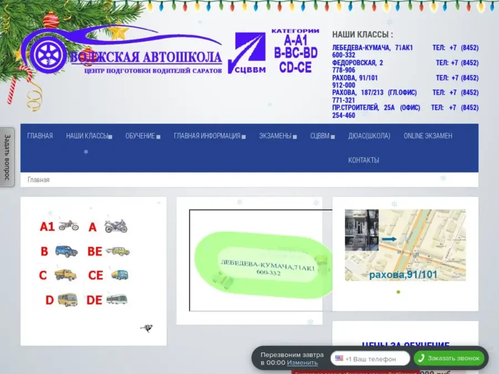Choose the B blue car category icon

66,251
